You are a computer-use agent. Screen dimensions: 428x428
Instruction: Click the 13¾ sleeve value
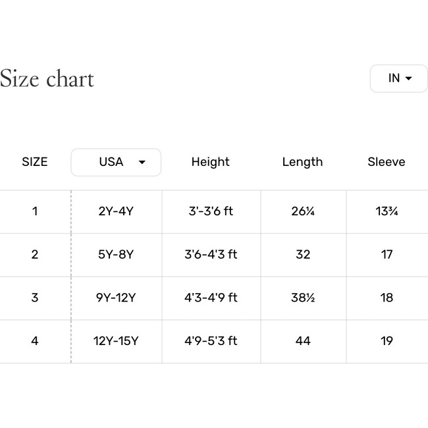point(387,211)
